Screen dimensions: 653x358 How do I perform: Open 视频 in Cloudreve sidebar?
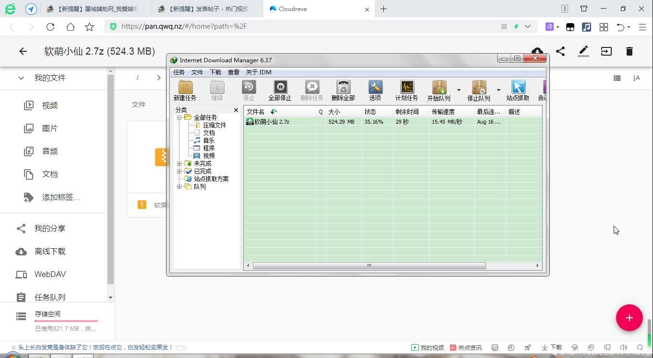[50, 105]
